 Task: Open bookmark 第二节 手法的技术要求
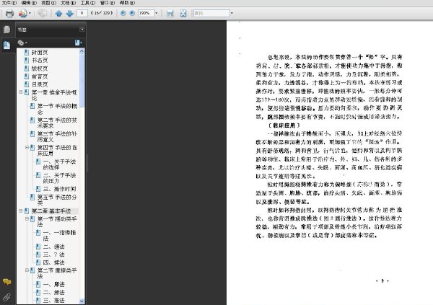point(57,123)
